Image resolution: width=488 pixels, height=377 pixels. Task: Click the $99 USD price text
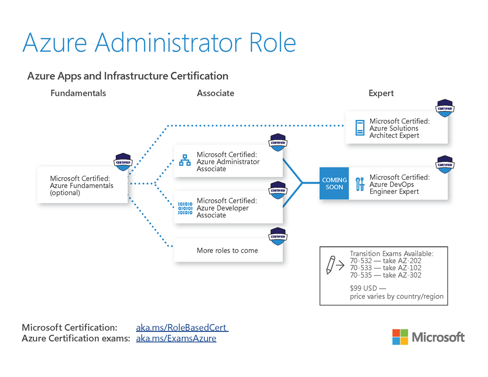[x=368, y=288]
